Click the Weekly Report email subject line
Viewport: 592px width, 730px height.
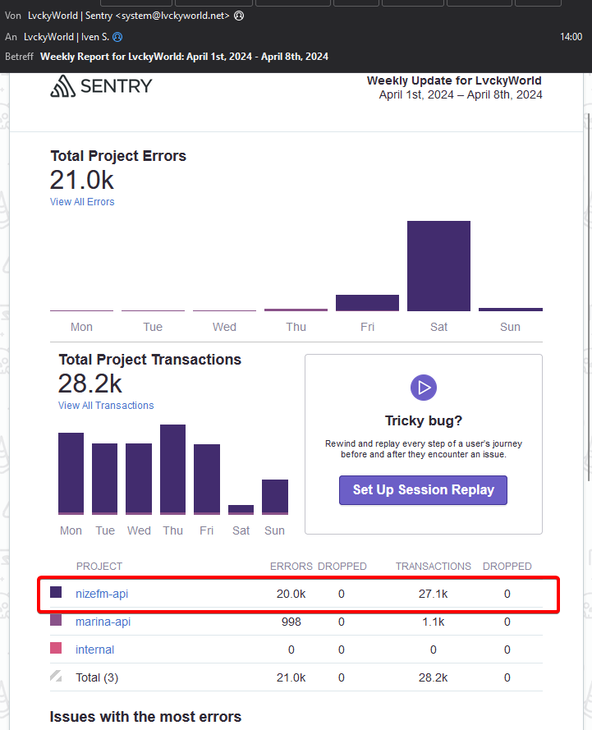click(184, 57)
